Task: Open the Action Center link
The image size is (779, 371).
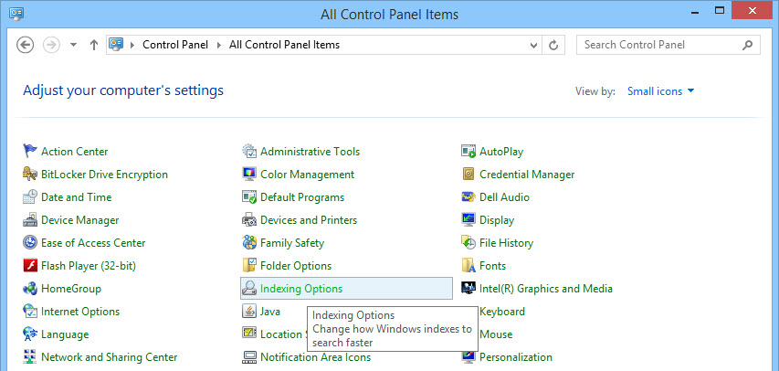Action: point(75,151)
